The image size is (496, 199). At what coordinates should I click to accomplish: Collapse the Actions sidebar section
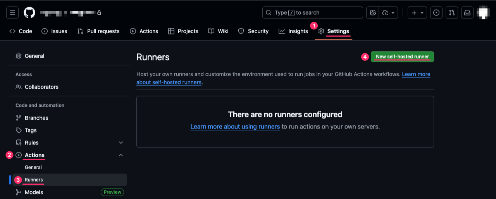[x=121, y=155]
